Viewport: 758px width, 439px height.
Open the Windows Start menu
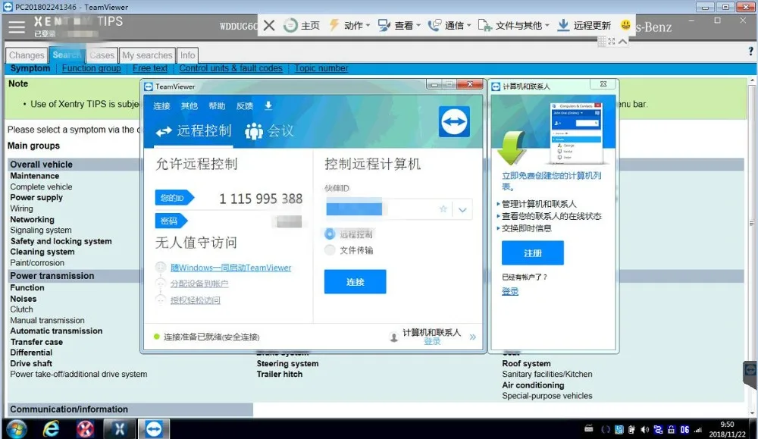click(17, 429)
